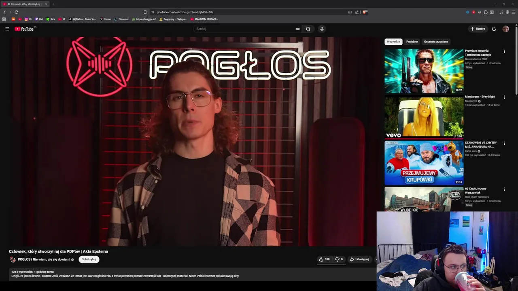The image size is (518, 291).
Task: Open the POGŁOS channel avatar
Action: (13, 259)
